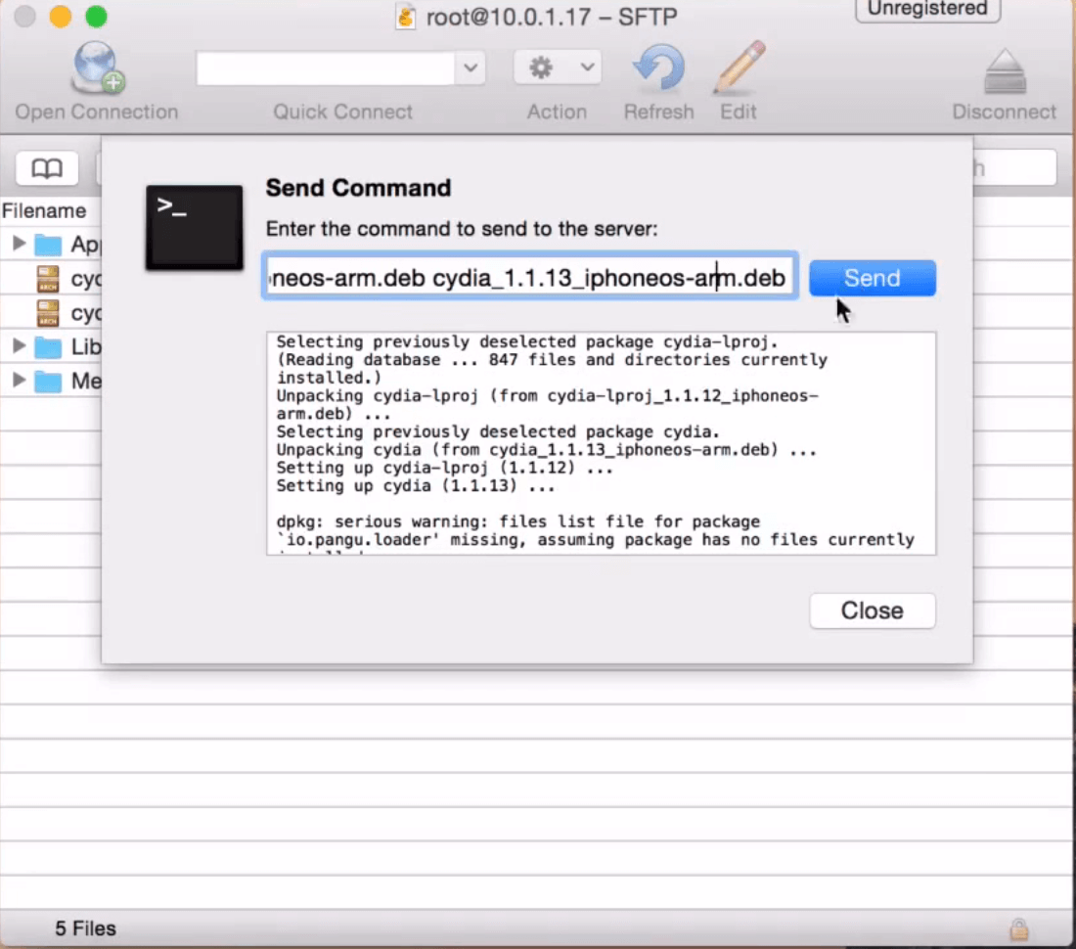1076x949 pixels.
Task: Toggle the bookmarks book icon button
Action: [x=47, y=168]
